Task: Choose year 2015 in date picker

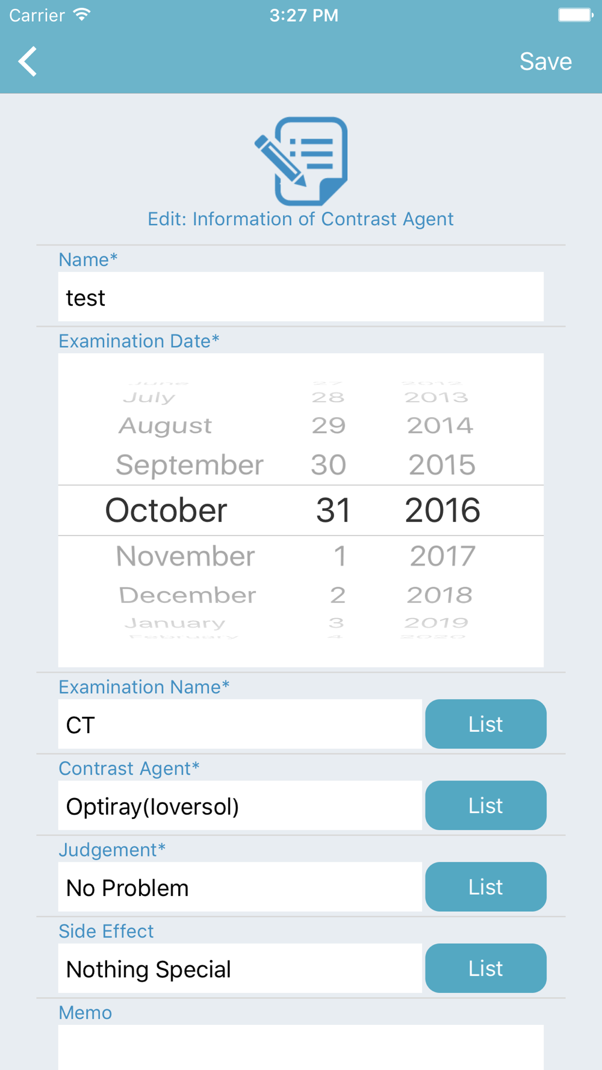Action: [442, 465]
